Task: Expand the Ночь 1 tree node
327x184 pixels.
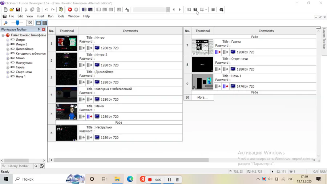Action: (x=8, y=77)
